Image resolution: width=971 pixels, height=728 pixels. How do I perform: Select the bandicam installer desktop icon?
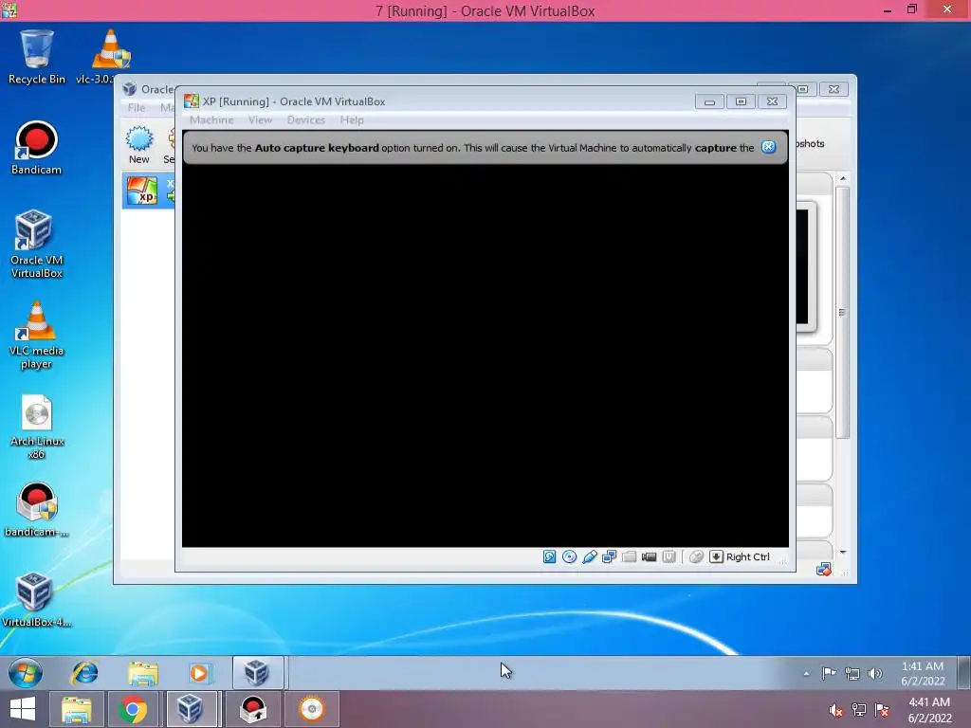[x=37, y=509]
